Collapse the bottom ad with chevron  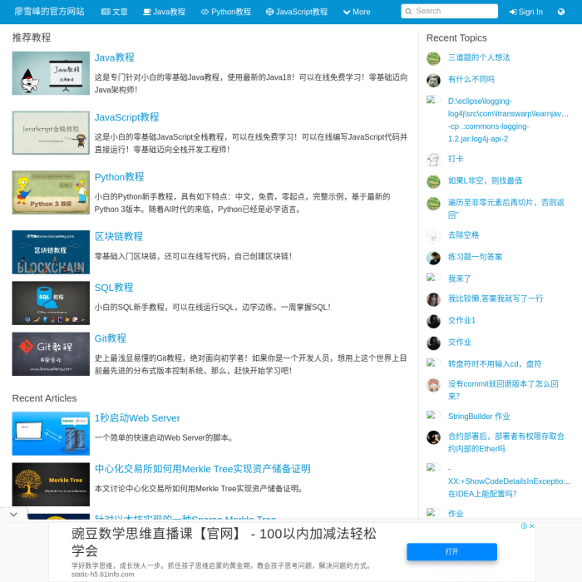tap(13, 515)
